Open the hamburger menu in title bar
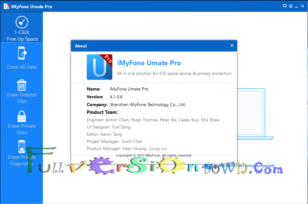 (291, 6)
